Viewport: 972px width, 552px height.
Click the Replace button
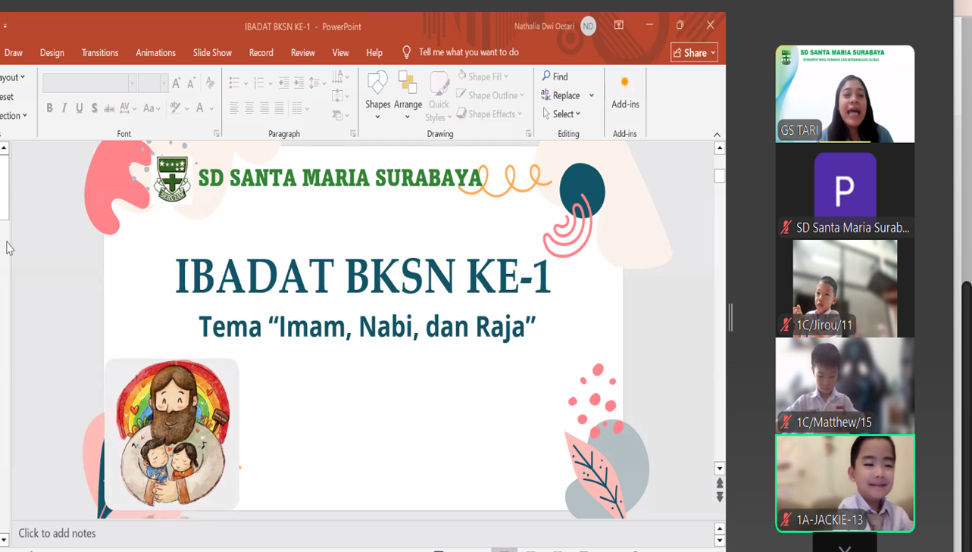point(561,95)
